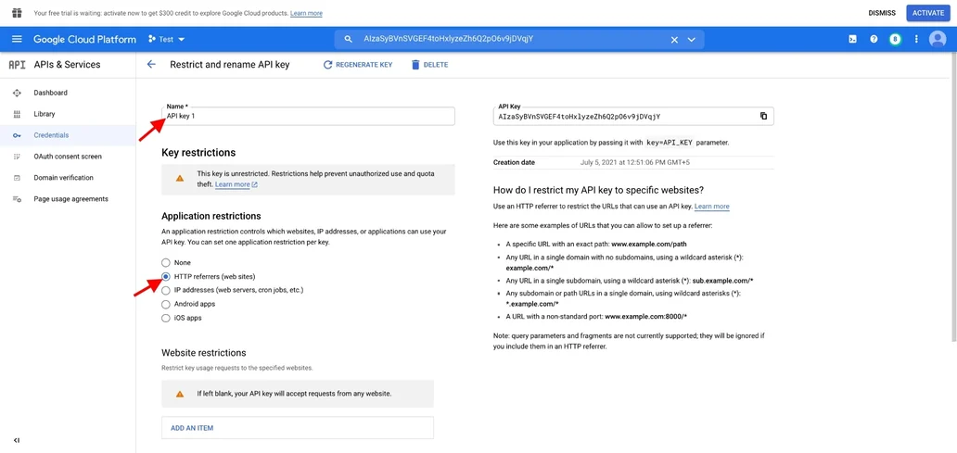
Task: Select iOS apps radio option
Action: click(165, 318)
